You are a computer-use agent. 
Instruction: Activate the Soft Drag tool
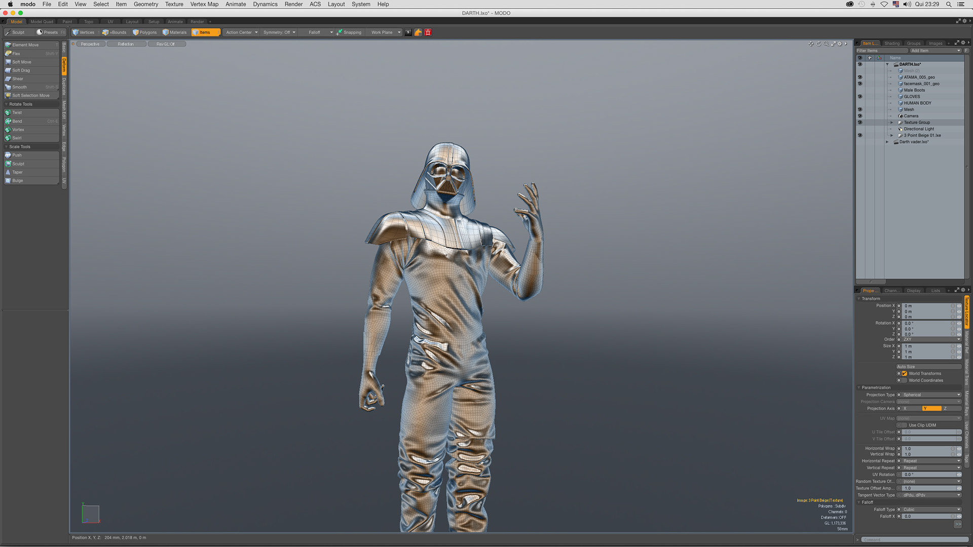[31, 70]
